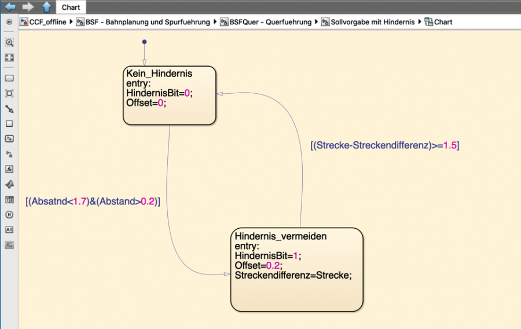Click the Back navigation arrow
The width and height of the screenshot is (521, 329).
[10, 7]
